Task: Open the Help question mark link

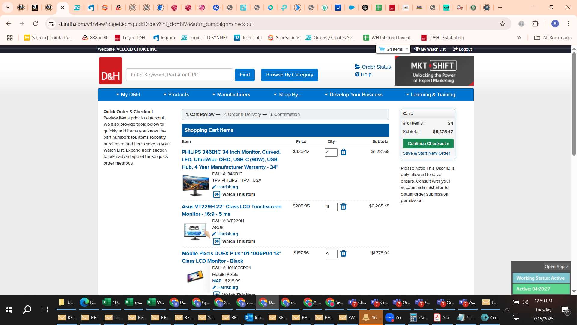Action: (363, 74)
